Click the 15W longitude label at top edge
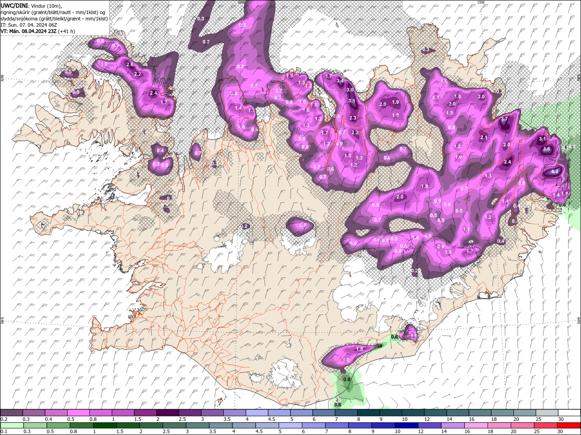The width and height of the screenshot is (581, 435). [x=481, y=2]
